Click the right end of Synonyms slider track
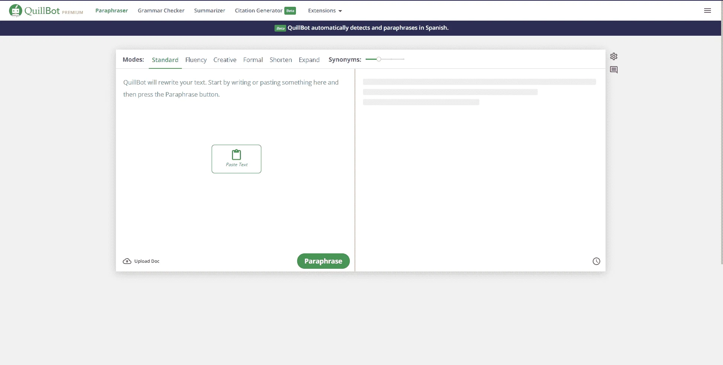Image resolution: width=723 pixels, height=365 pixels. coord(403,59)
